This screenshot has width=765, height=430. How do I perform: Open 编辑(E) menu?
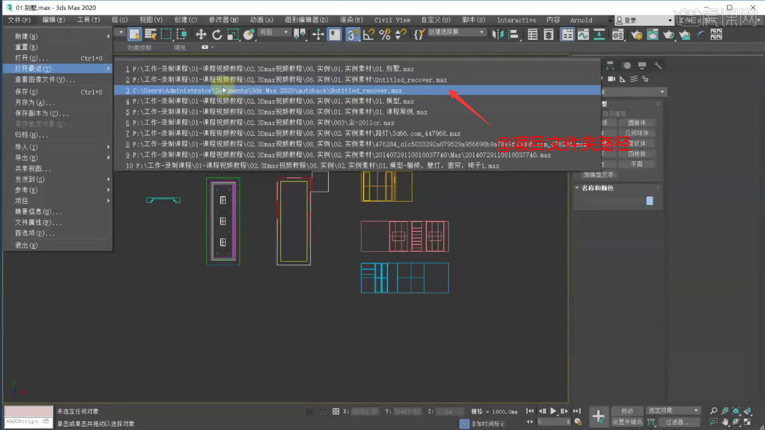click(x=54, y=20)
